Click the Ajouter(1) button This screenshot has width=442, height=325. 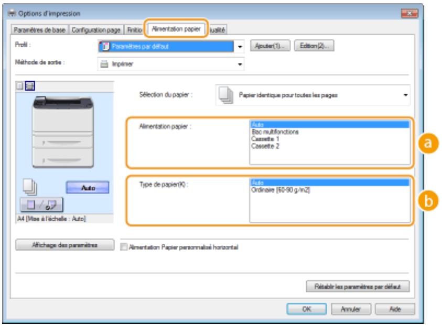(270, 46)
